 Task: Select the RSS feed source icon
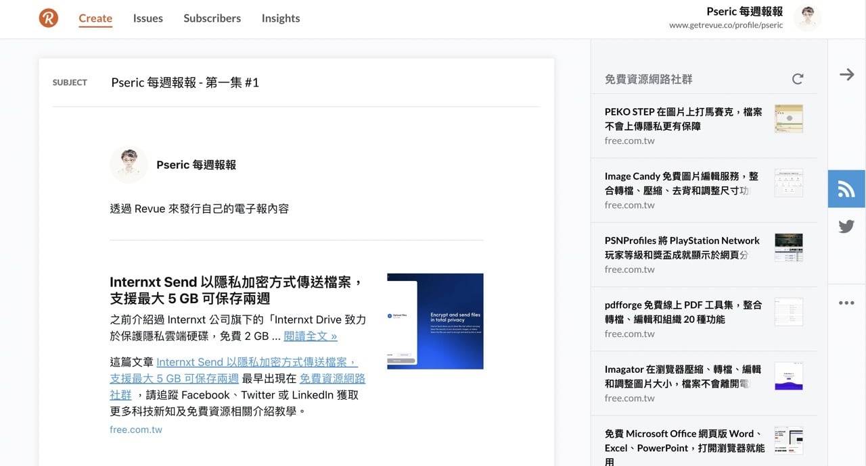point(846,189)
